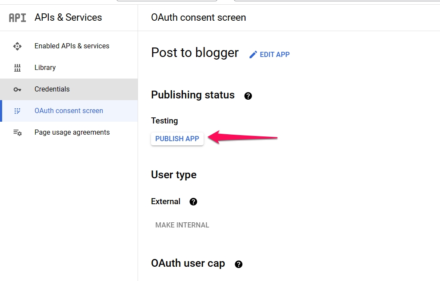The height and width of the screenshot is (281, 440).
Task: Click the Library grid icon
Action: pyautogui.click(x=17, y=68)
